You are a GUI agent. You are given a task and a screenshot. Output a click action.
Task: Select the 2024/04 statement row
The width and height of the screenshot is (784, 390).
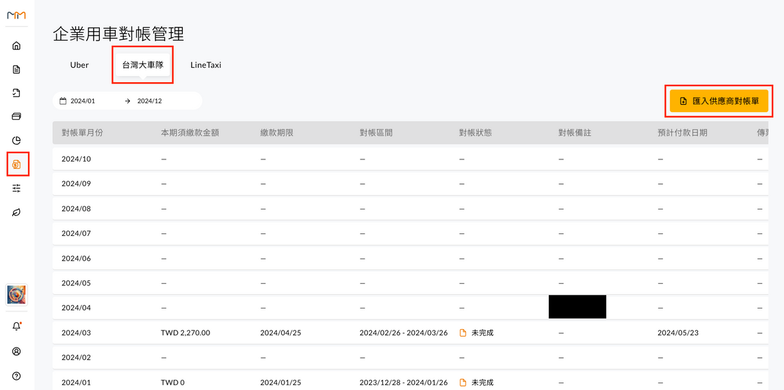coord(410,308)
